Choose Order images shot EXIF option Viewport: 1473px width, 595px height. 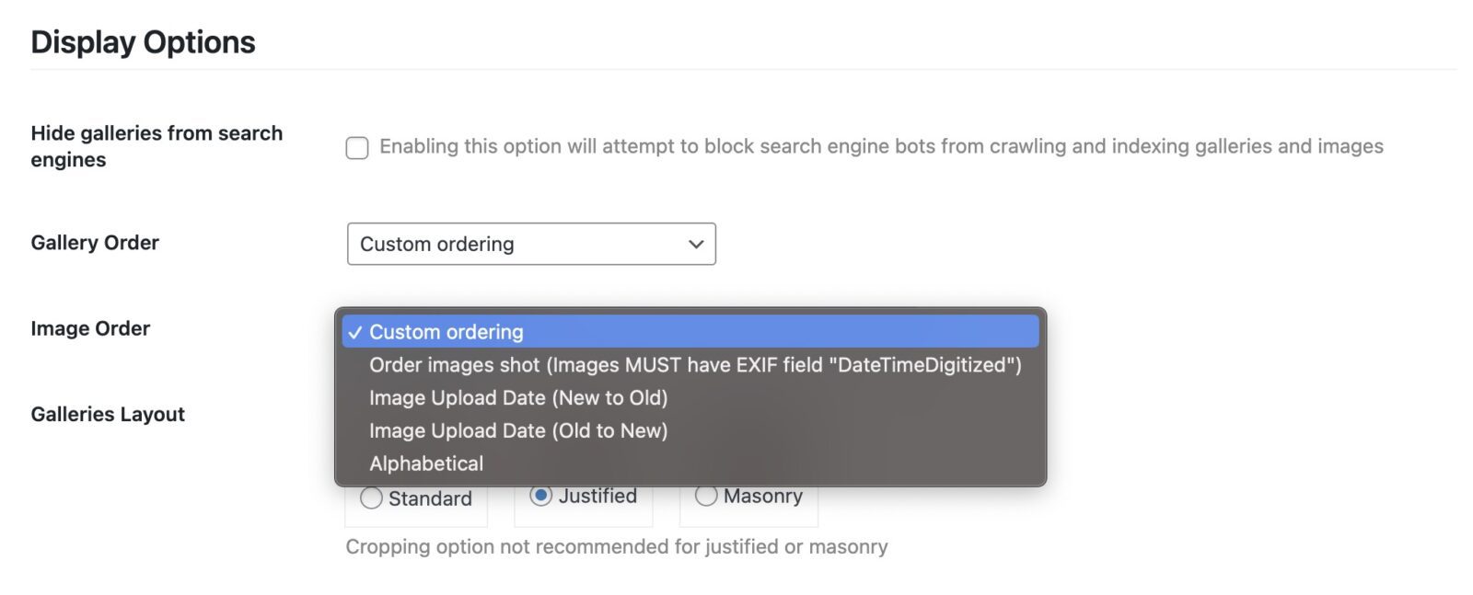coord(690,365)
